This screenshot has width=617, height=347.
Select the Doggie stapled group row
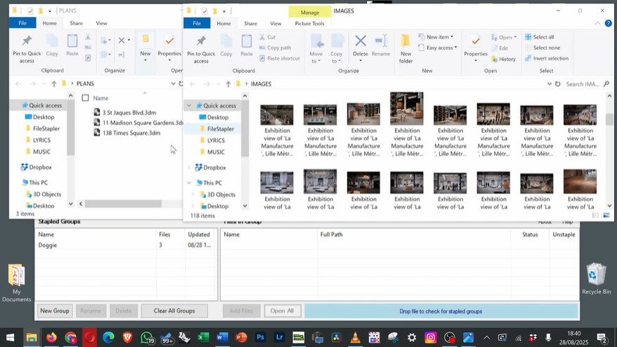48,245
